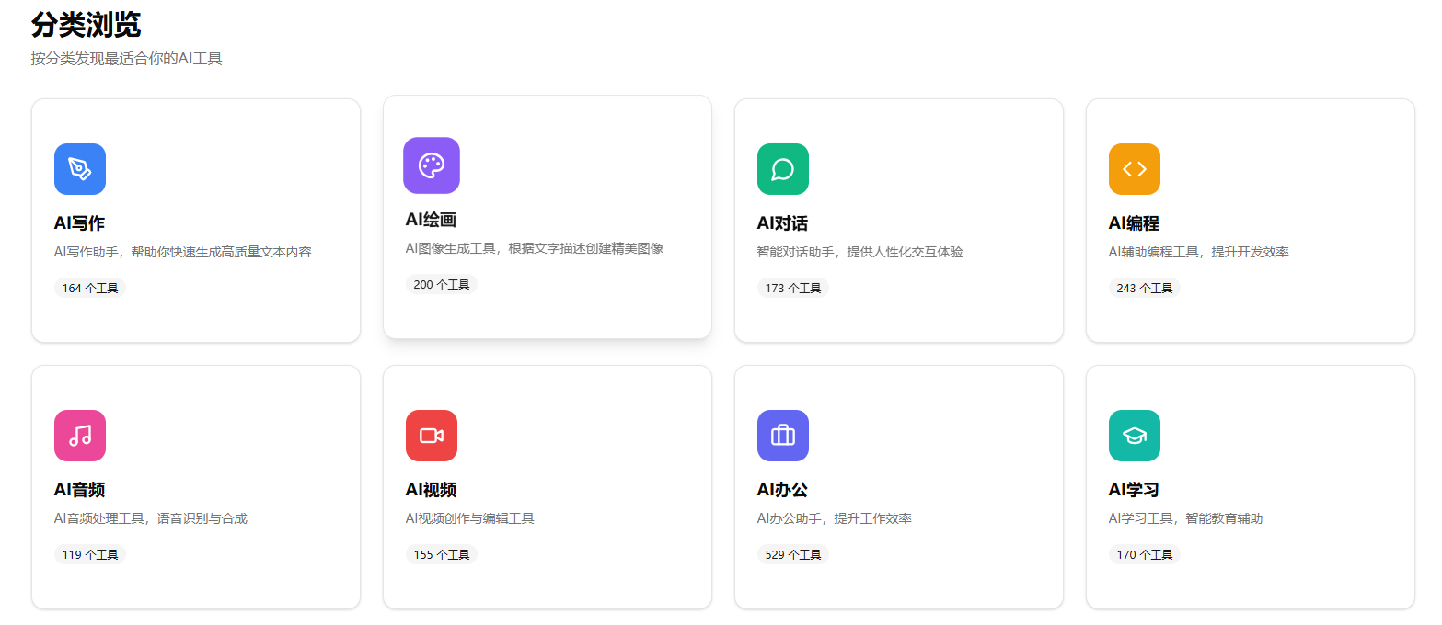Click the 170 个工具 count badge
Viewport: 1442px width, 625px height.
(x=1144, y=553)
